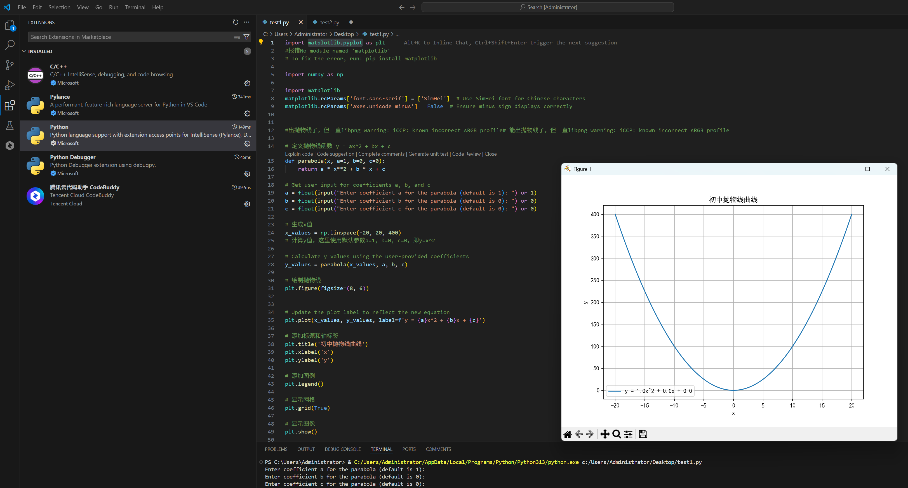Switch to the PORTS panel tab
The image size is (908, 488).
click(x=409, y=449)
